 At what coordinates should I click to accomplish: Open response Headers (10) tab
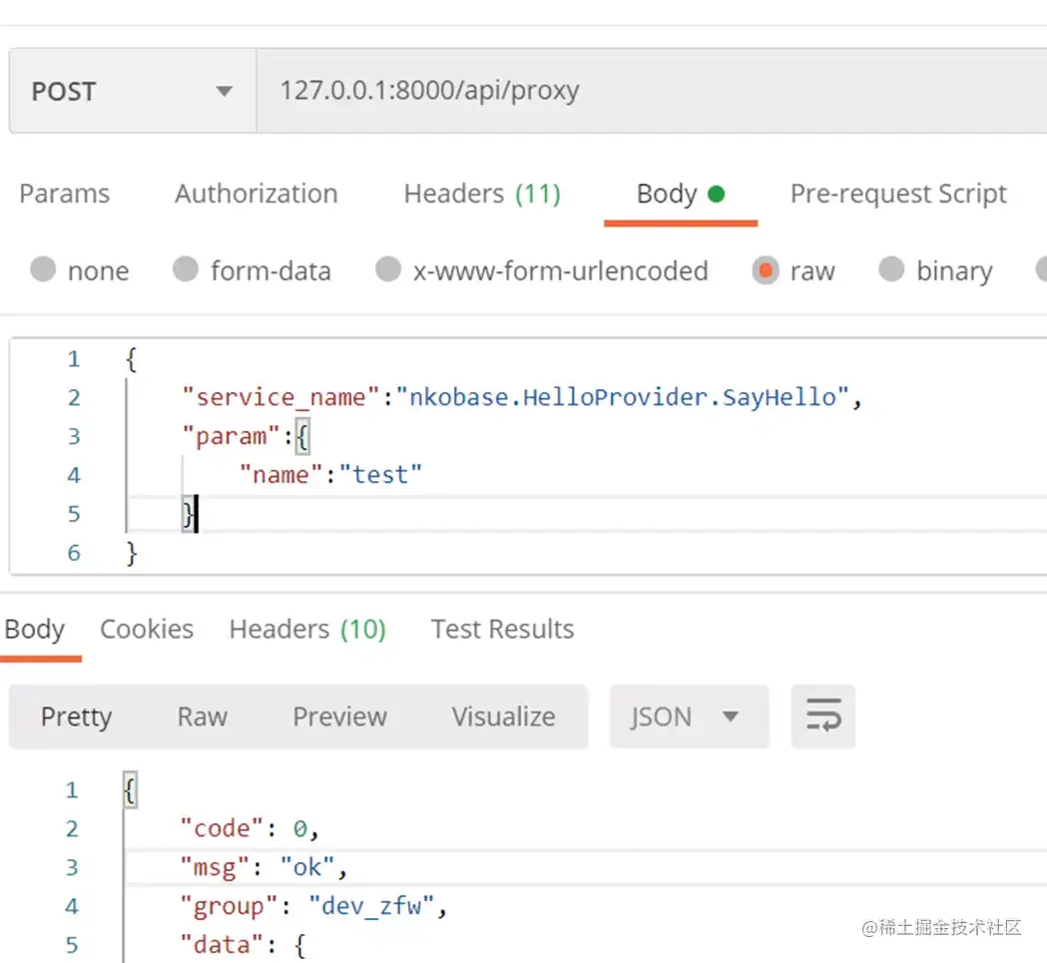pos(307,630)
